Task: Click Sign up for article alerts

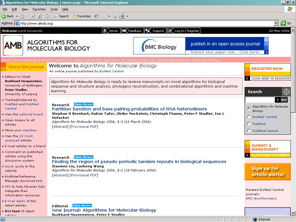Action: tap(267, 172)
